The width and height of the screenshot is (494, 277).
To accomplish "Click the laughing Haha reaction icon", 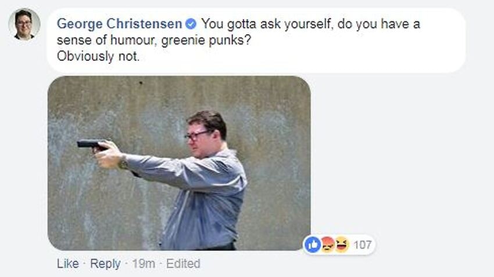I will point(342,245).
